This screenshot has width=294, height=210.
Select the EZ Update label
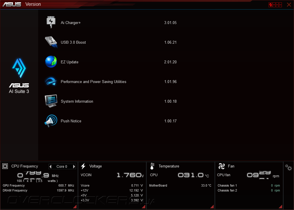click(70, 62)
